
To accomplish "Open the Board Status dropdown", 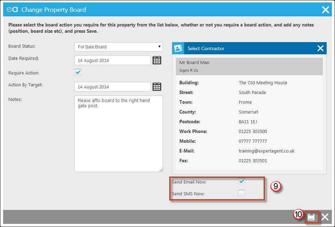I will (119, 47).
